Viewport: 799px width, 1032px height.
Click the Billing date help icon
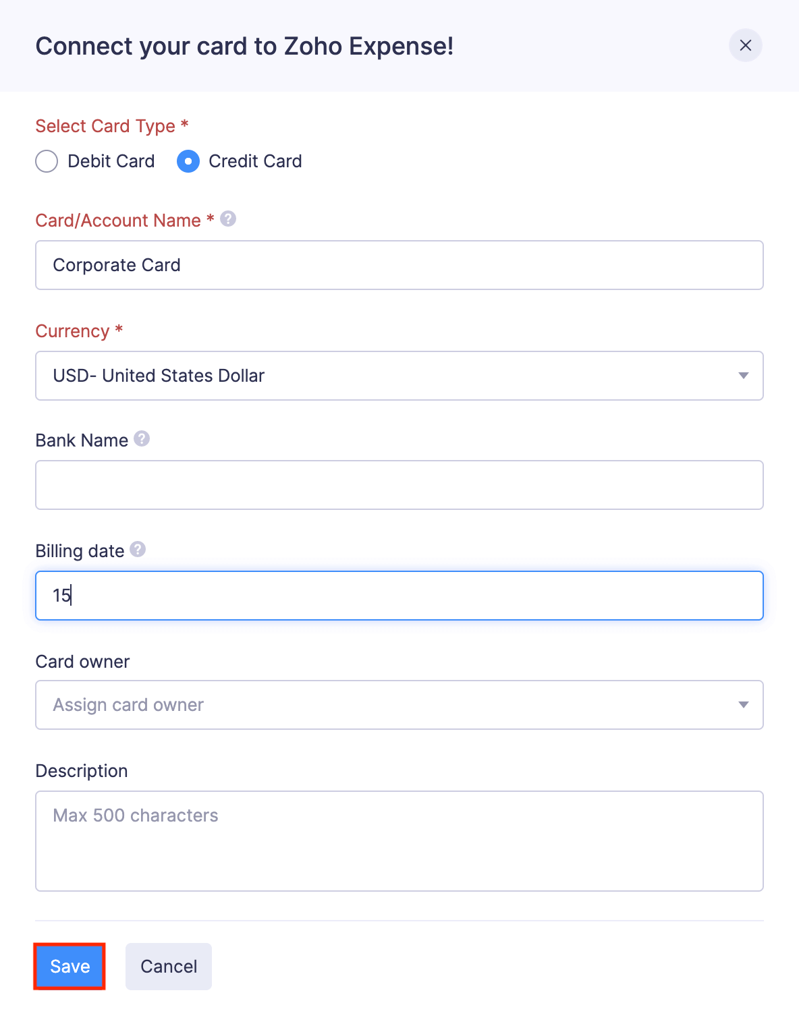click(138, 550)
